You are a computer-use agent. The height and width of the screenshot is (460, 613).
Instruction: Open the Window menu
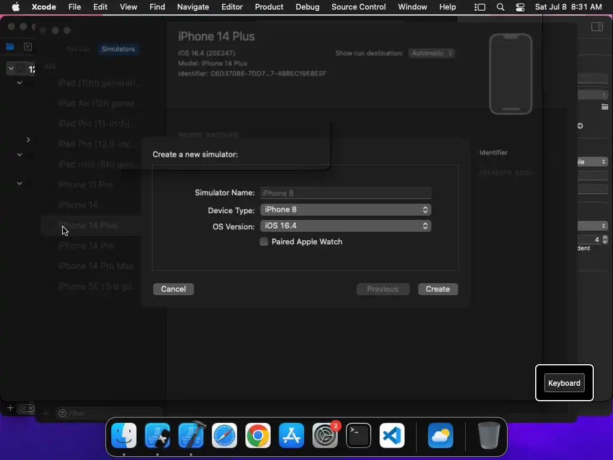point(412,7)
